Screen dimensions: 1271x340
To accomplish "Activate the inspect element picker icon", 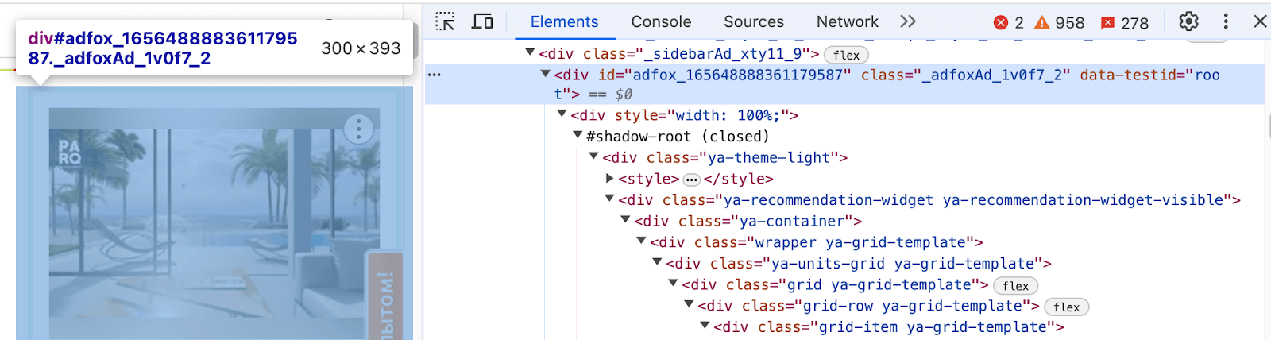I will coord(446,21).
